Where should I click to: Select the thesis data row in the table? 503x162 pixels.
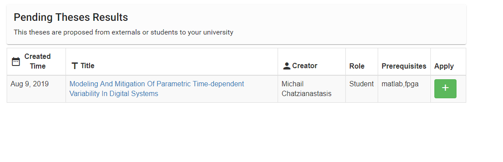click(x=236, y=89)
